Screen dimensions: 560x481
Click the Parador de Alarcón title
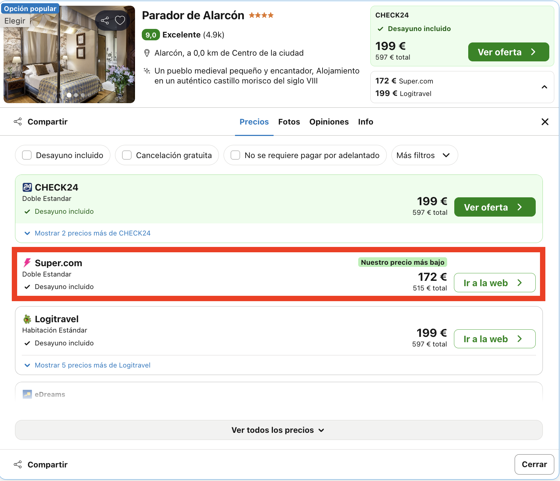193,15
